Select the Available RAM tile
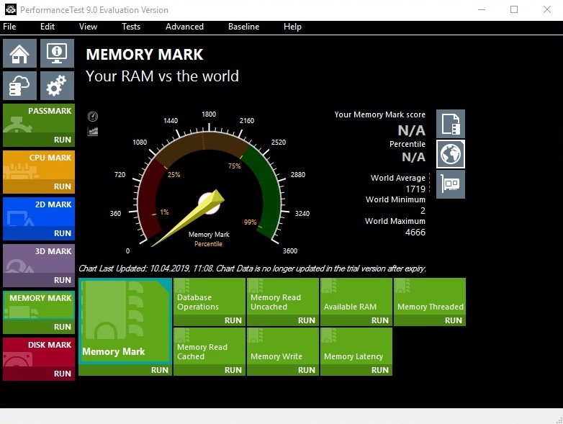Viewport: 563px width, 424px height. pos(356,297)
